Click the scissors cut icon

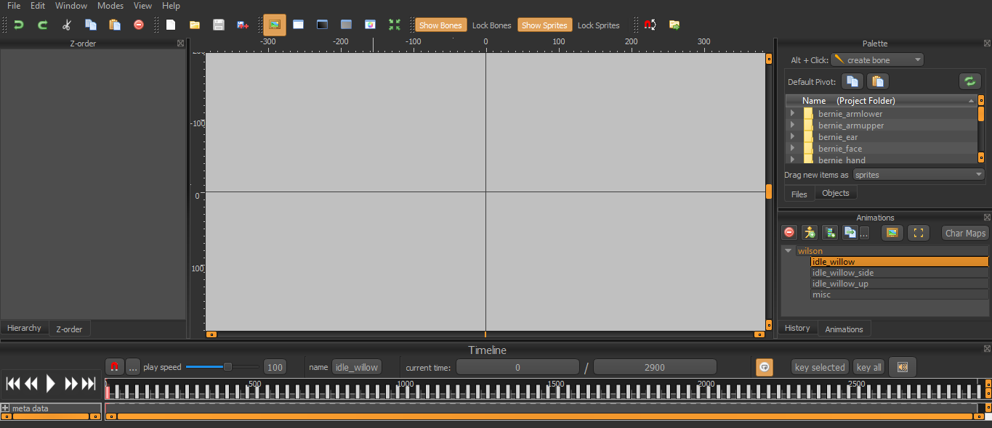66,25
